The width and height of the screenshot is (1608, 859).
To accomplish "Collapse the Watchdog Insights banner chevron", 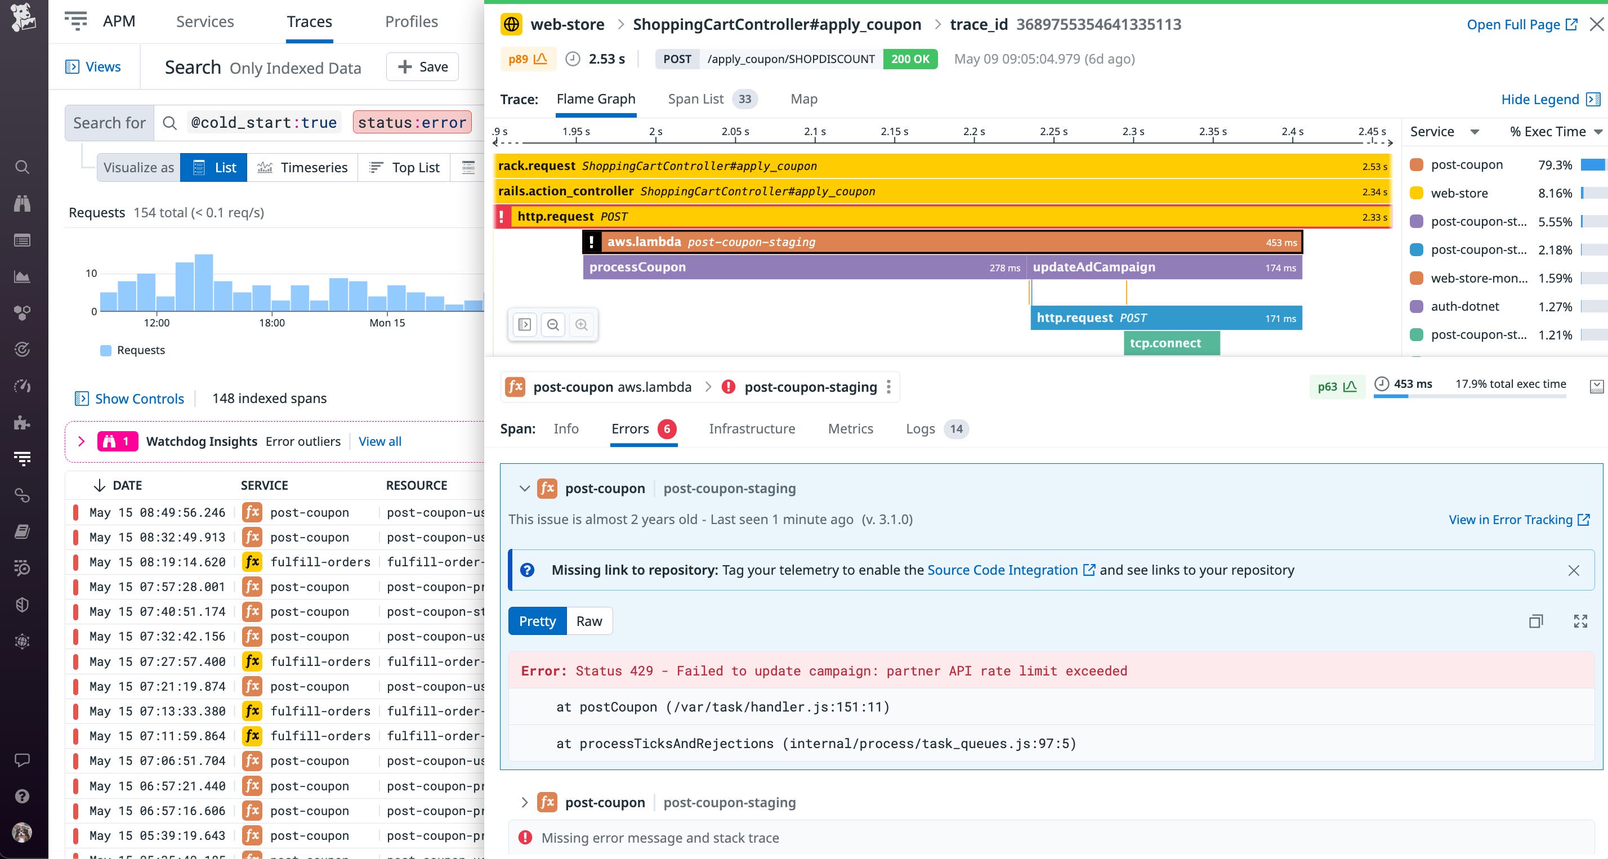I will [x=82, y=441].
